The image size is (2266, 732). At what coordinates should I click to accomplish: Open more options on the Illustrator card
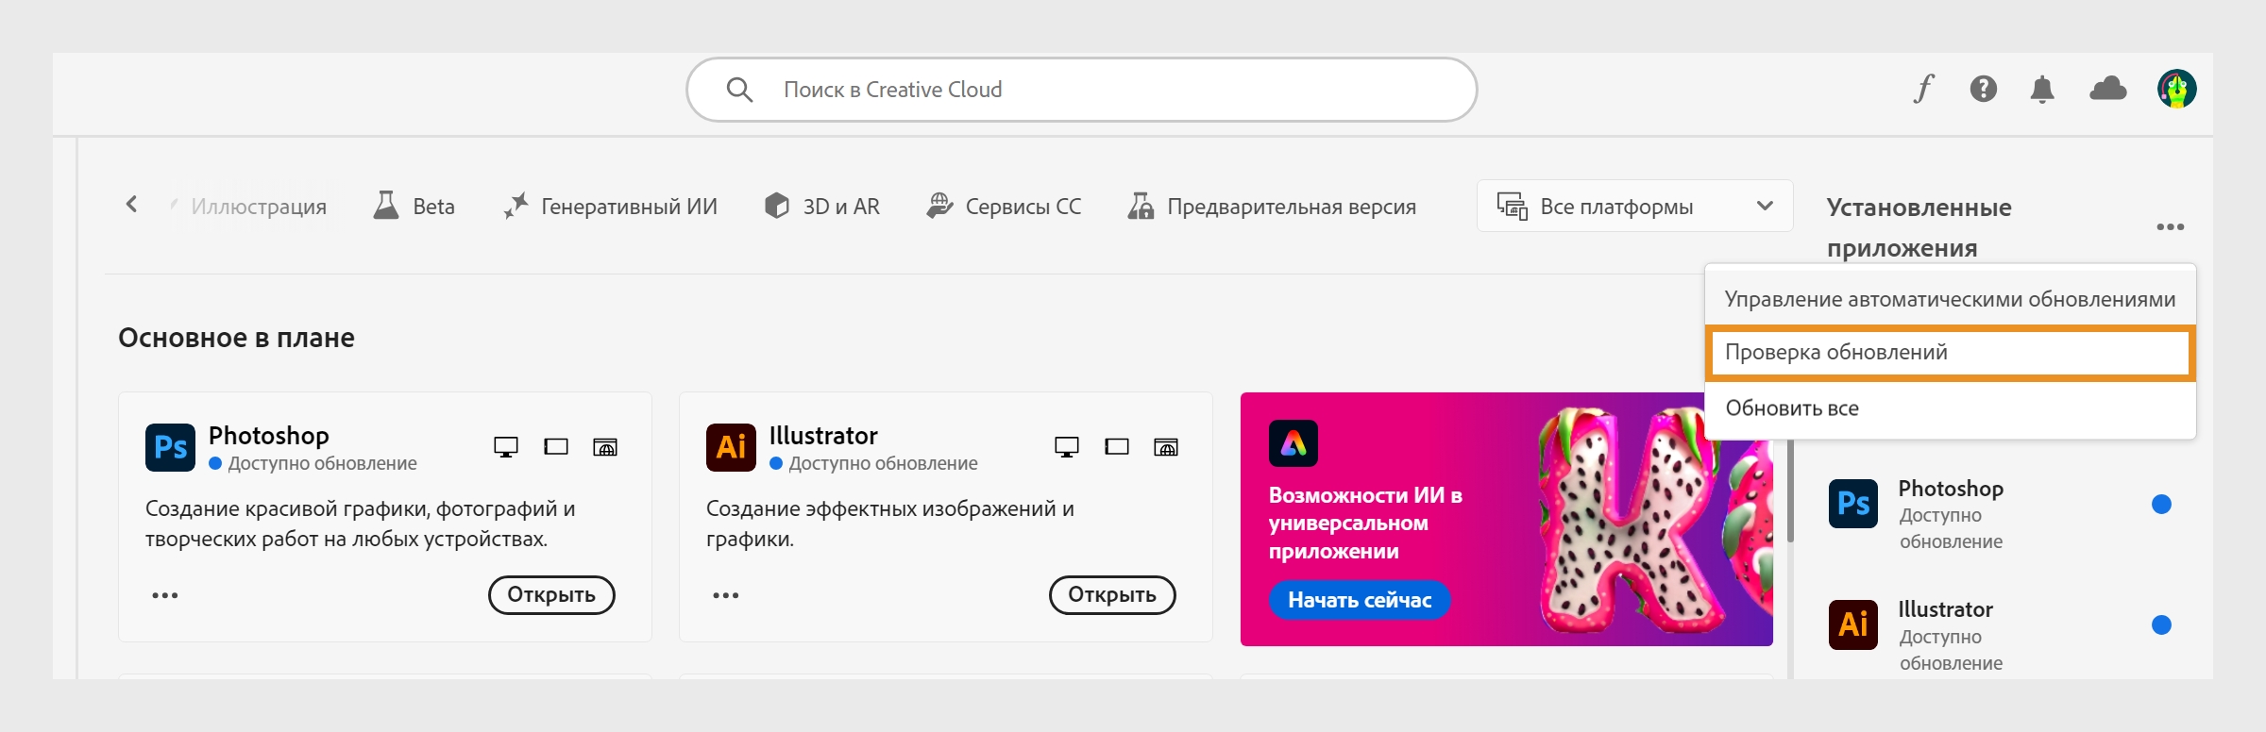coord(726,595)
